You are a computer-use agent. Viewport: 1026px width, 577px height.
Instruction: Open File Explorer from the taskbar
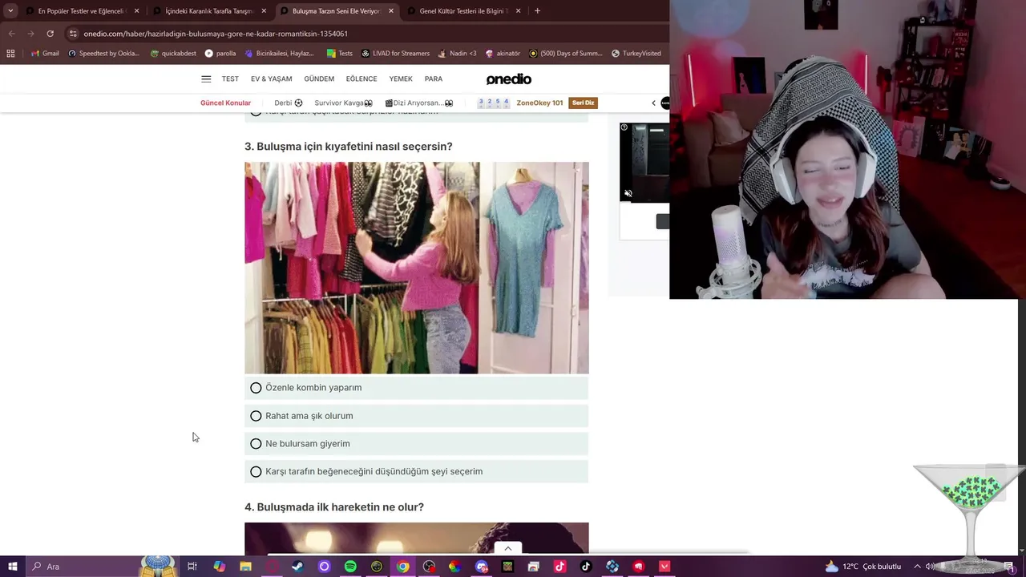coord(245,567)
